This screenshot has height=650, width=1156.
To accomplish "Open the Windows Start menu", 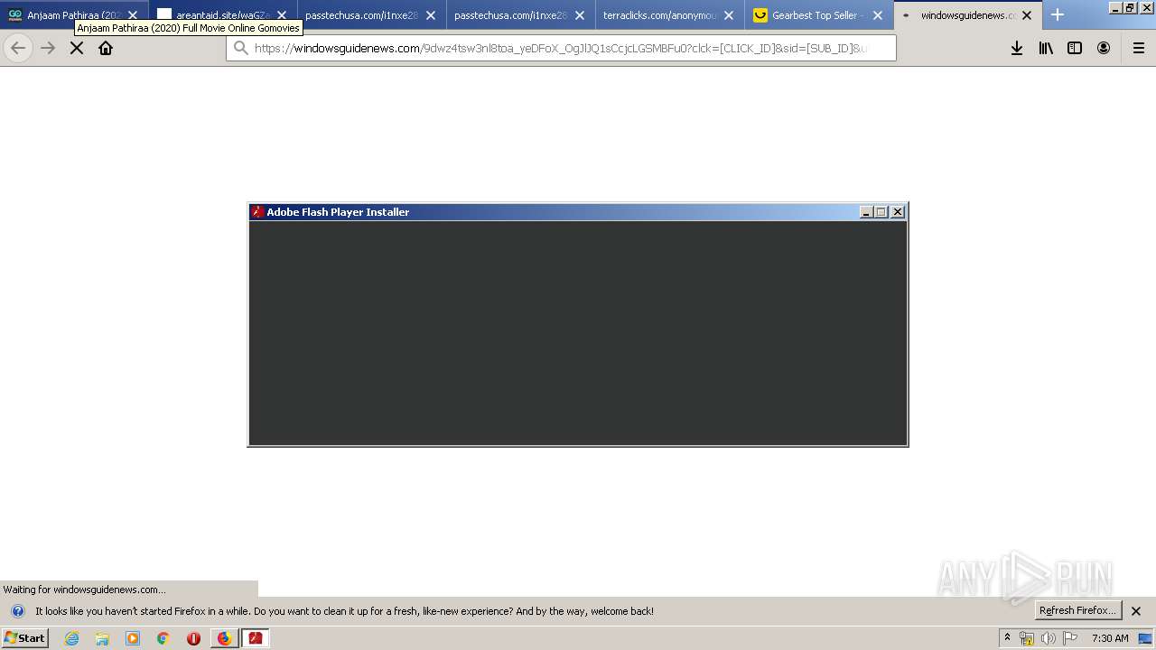I will (24, 638).
